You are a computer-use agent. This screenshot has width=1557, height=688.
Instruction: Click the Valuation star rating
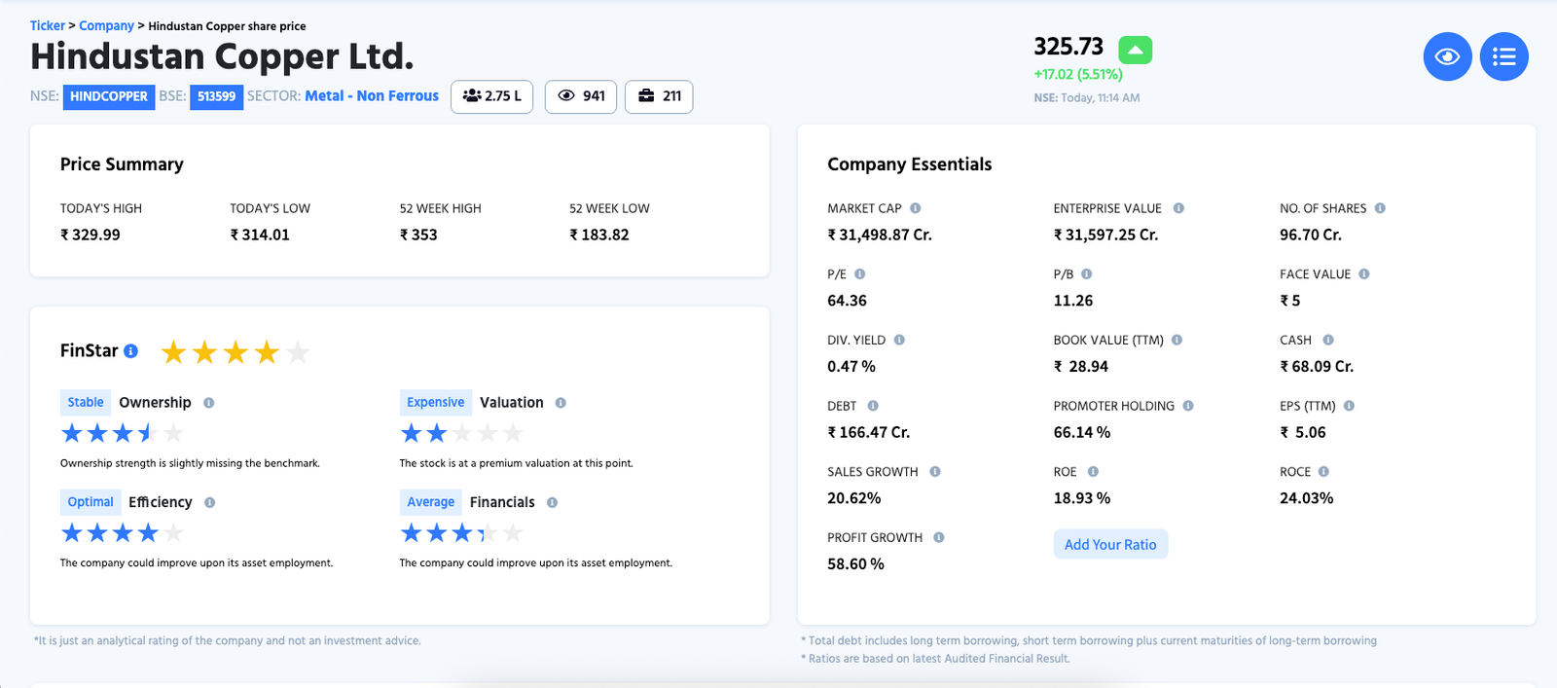[x=462, y=433]
